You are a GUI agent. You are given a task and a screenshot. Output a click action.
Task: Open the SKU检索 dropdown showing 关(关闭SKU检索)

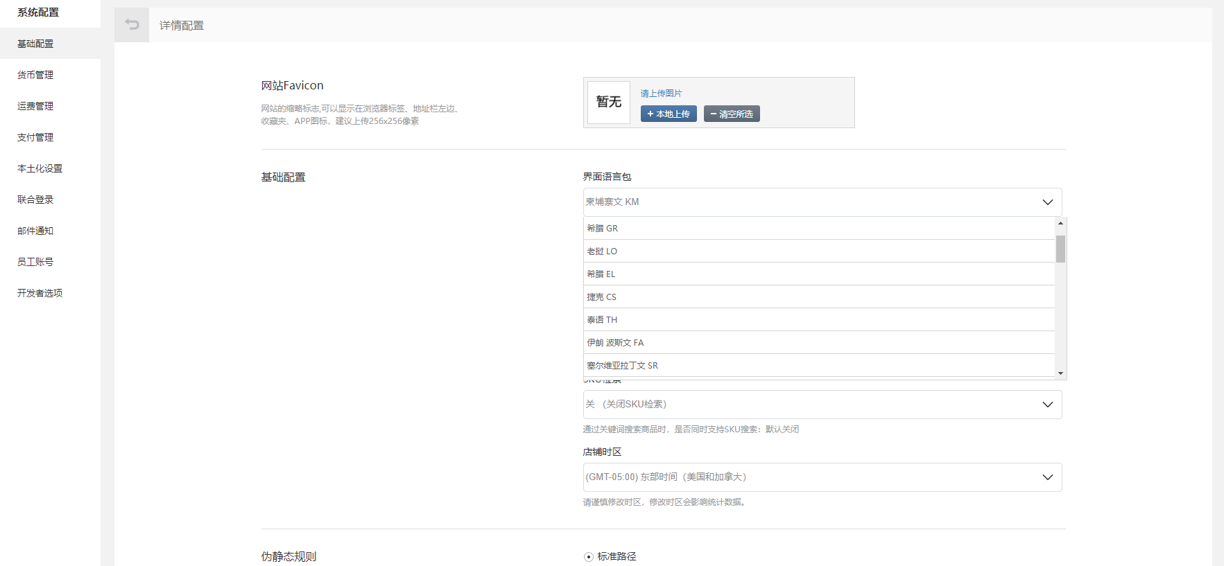822,405
